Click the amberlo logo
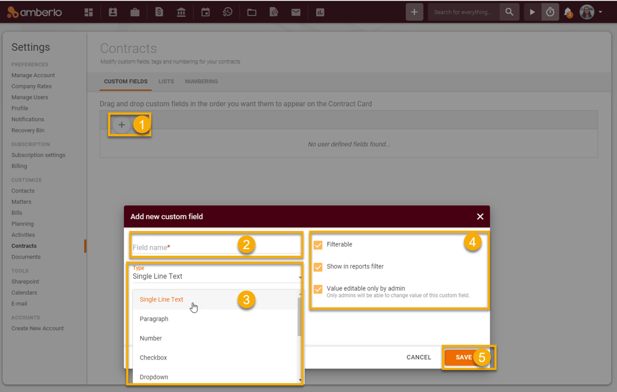The image size is (617, 392). pos(35,12)
